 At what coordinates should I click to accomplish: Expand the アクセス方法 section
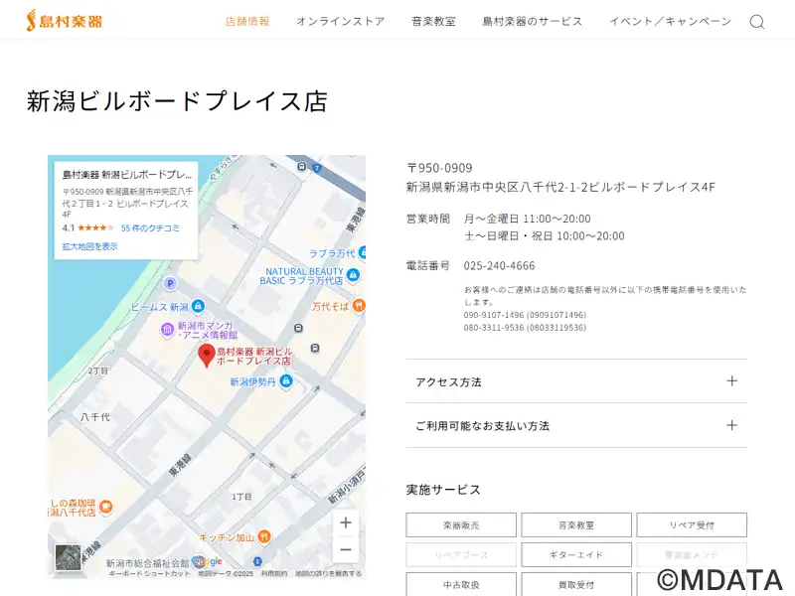click(x=576, y=381)
